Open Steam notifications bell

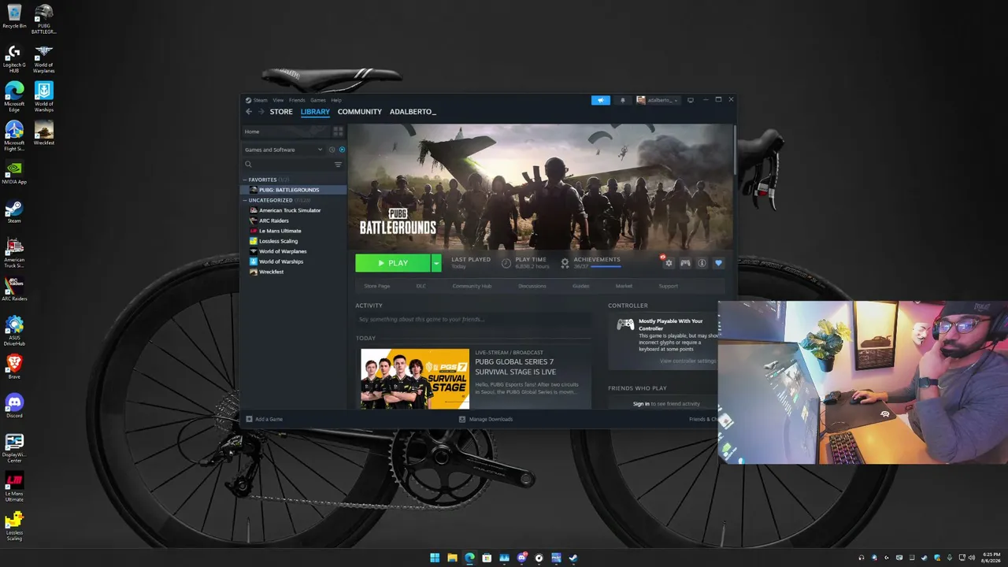point(622,100)
